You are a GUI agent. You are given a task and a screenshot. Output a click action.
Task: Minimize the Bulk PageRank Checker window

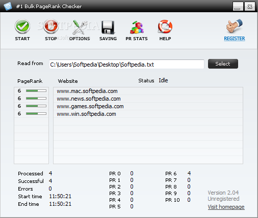(238, 7)
